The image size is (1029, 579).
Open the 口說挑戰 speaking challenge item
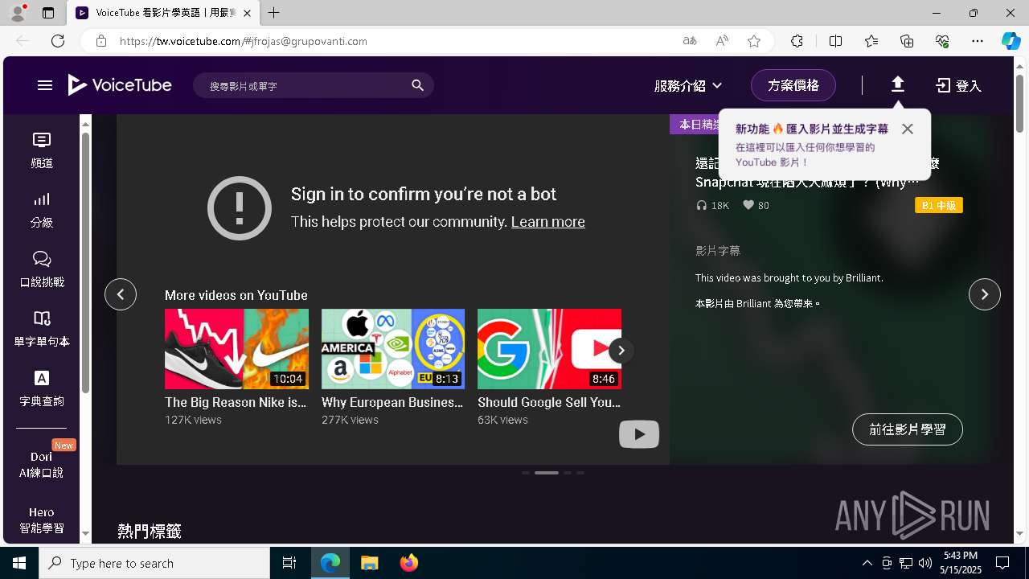(42, 269)
